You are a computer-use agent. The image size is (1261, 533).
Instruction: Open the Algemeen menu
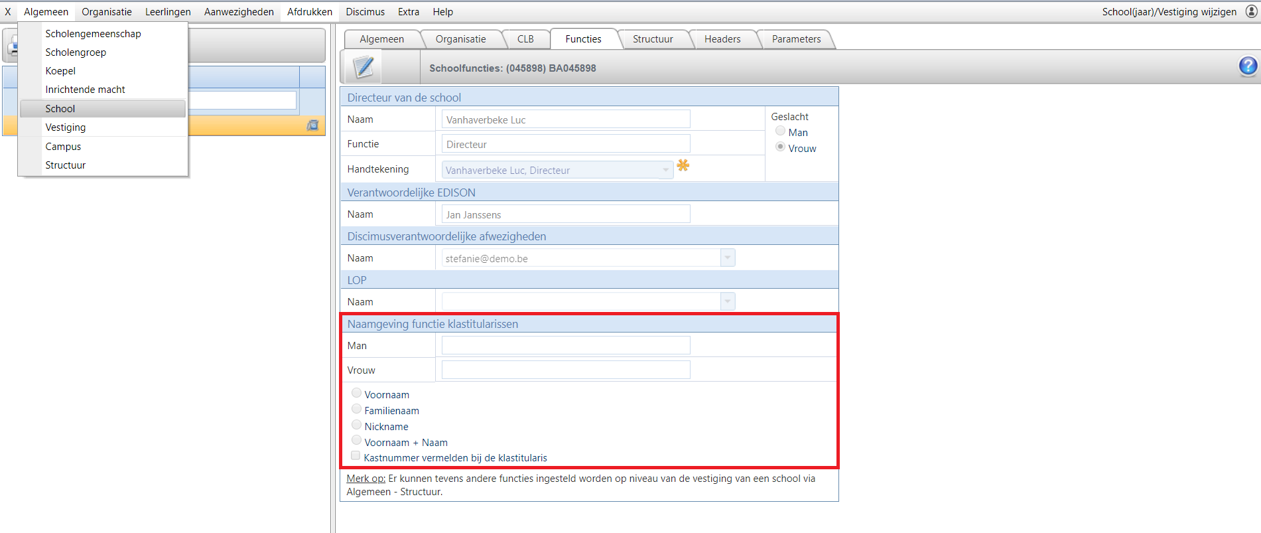46,12
